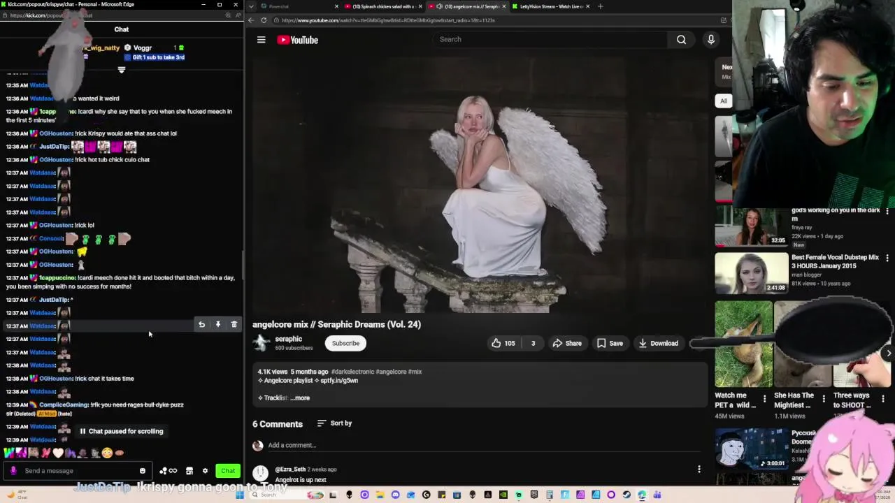The image size is (895, 503).
Task: Click the purple icon in message box
Action: pos(13,471)
